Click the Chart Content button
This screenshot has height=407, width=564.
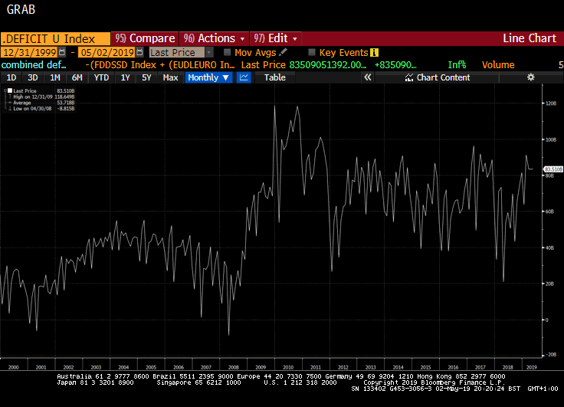pyautogui.click(x=437, y=77)
